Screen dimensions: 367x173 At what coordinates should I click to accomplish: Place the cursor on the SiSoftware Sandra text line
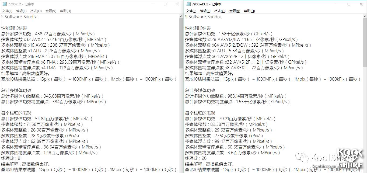(x=19, y=17)
